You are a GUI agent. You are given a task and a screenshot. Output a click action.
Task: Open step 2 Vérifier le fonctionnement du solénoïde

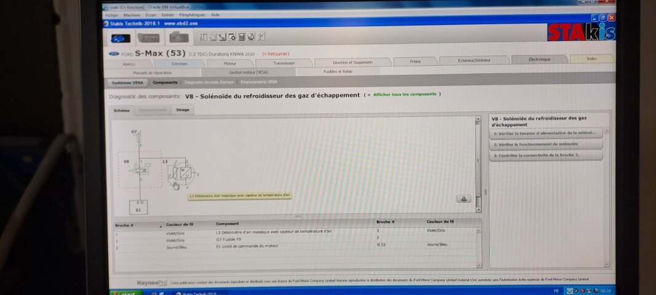(546, 144)
